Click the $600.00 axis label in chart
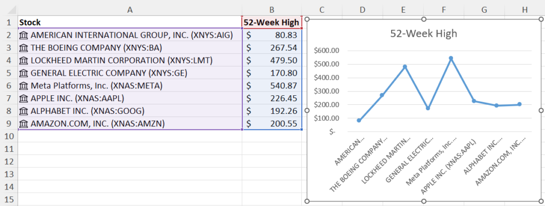The height and width of the screenshot is (206, 545). [326, 51]
